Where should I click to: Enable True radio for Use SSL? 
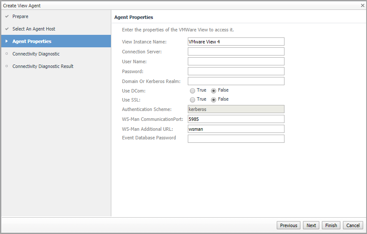coord(193,99)
